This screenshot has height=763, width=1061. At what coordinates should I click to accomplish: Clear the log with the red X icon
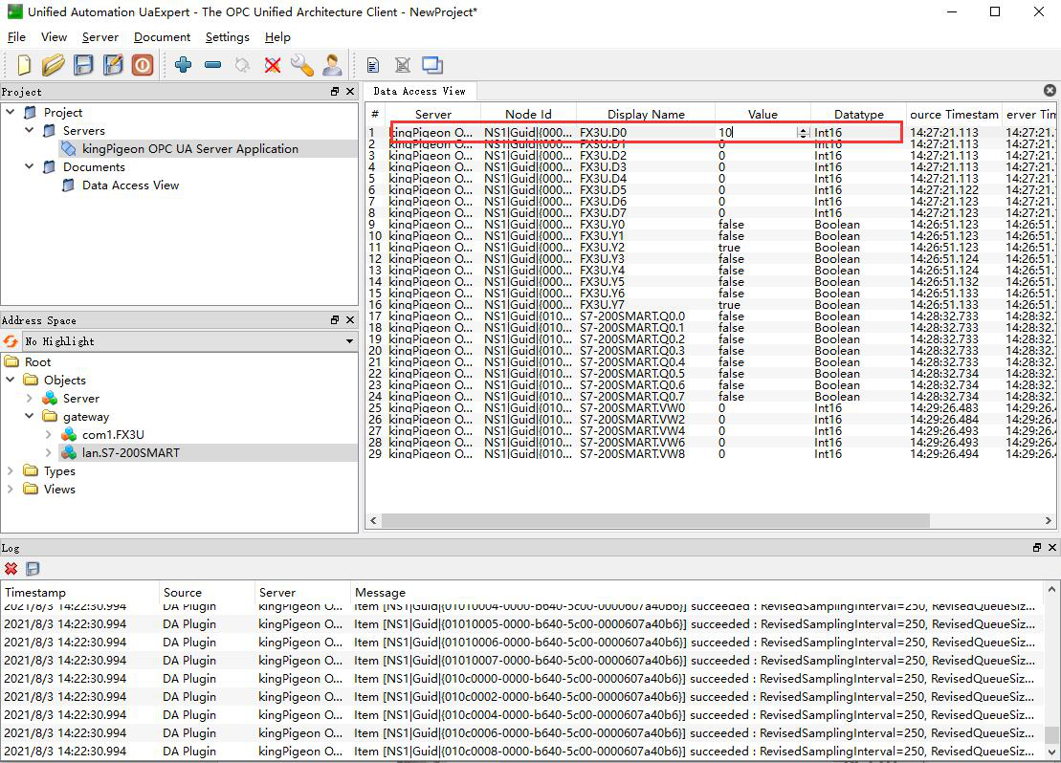point(11,568)
